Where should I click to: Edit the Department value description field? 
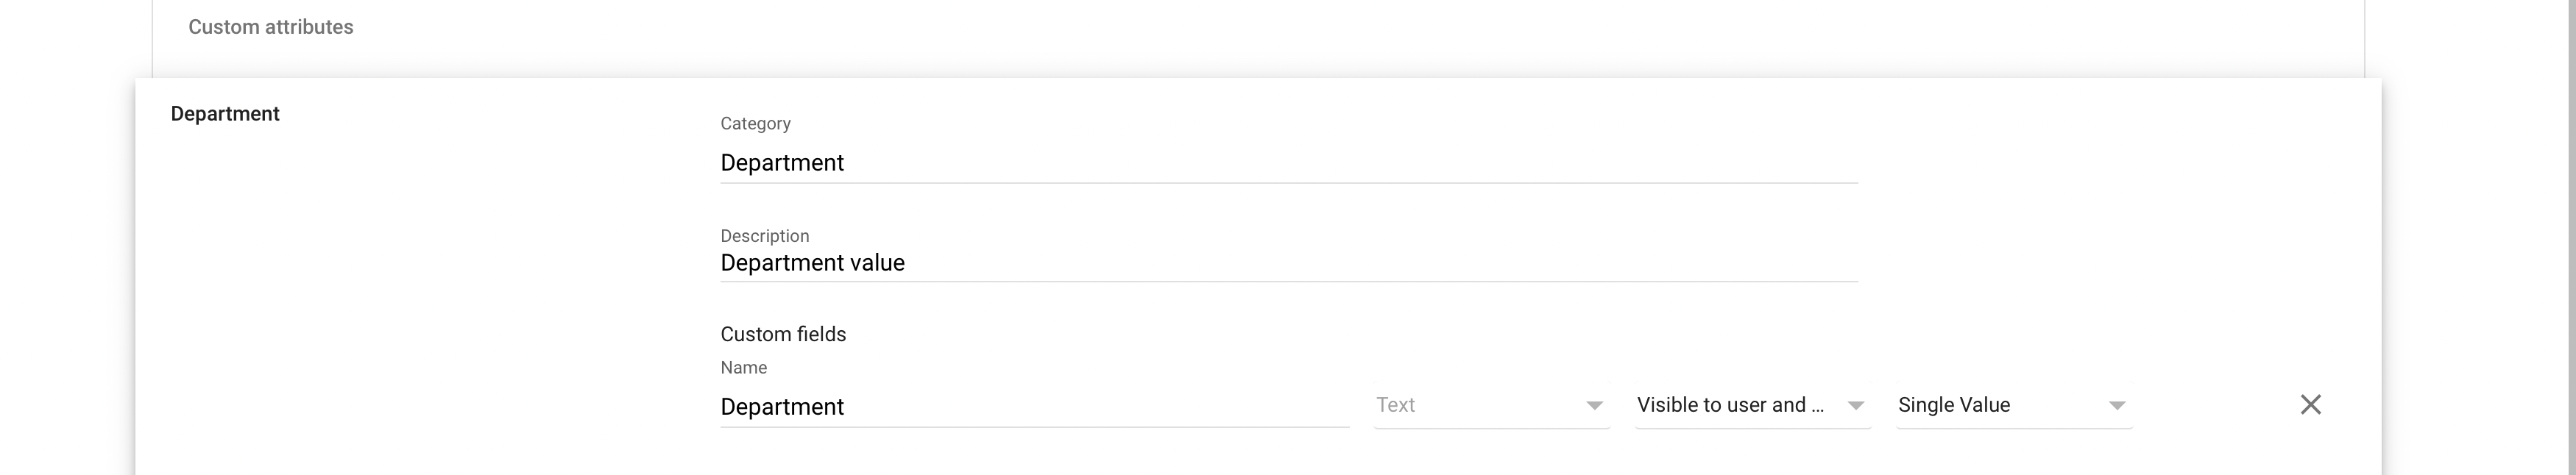(1288, 263)
